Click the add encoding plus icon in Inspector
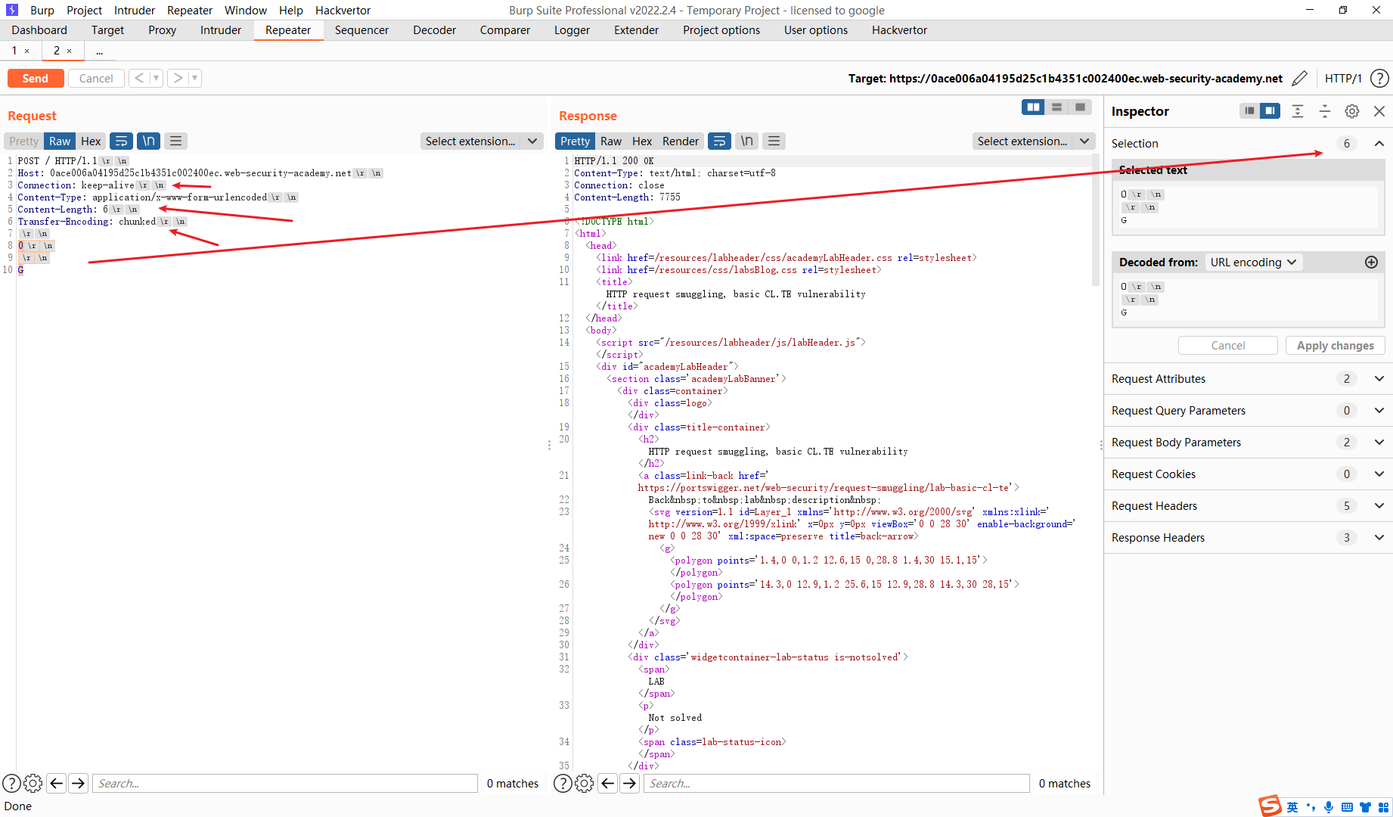Image resolution: width=1393 pixels, height=817 pixels. pyautogui.click(x=1371, y=262)
